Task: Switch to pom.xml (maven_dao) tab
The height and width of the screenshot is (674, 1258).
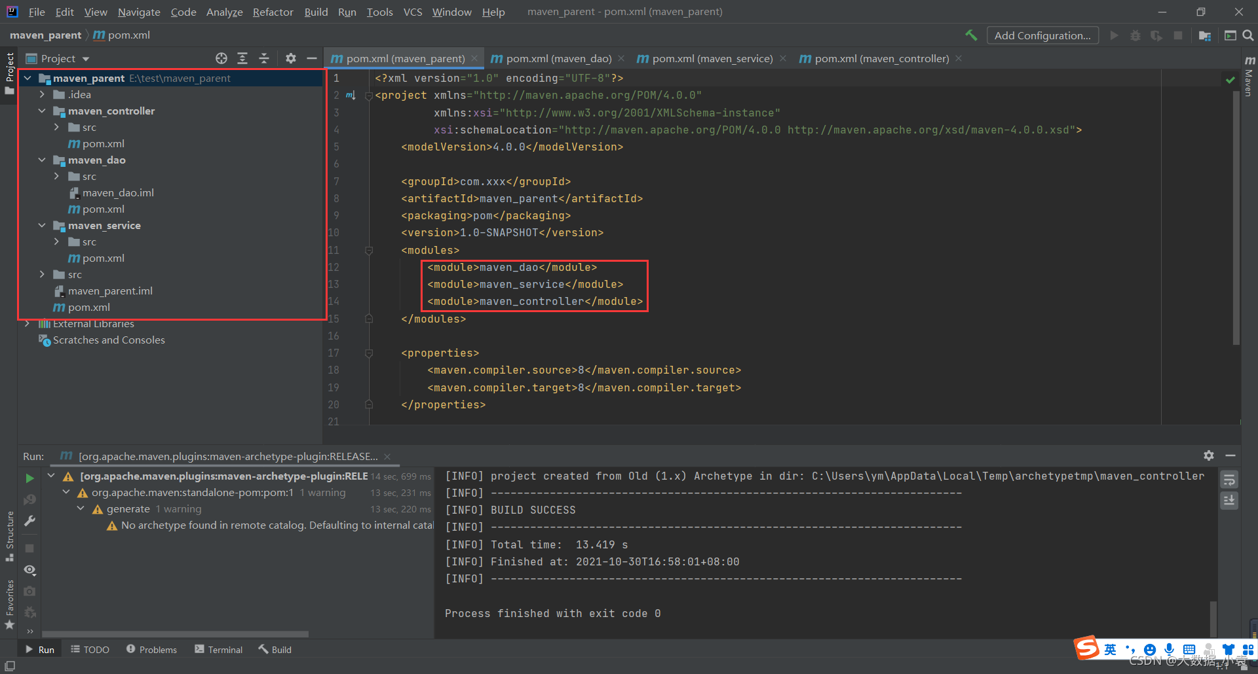Action: coord(558,58)
